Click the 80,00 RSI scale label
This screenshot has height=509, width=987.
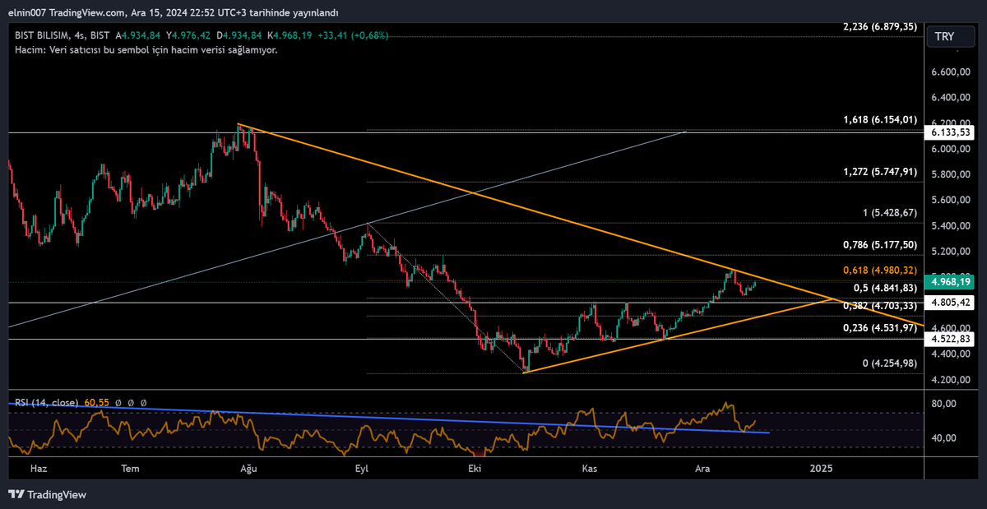943,404
